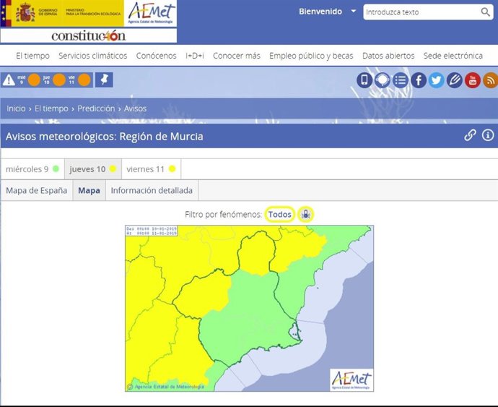Open the Información detallada tab
Screen dimensions: 498x407
[x=152, y=190]
